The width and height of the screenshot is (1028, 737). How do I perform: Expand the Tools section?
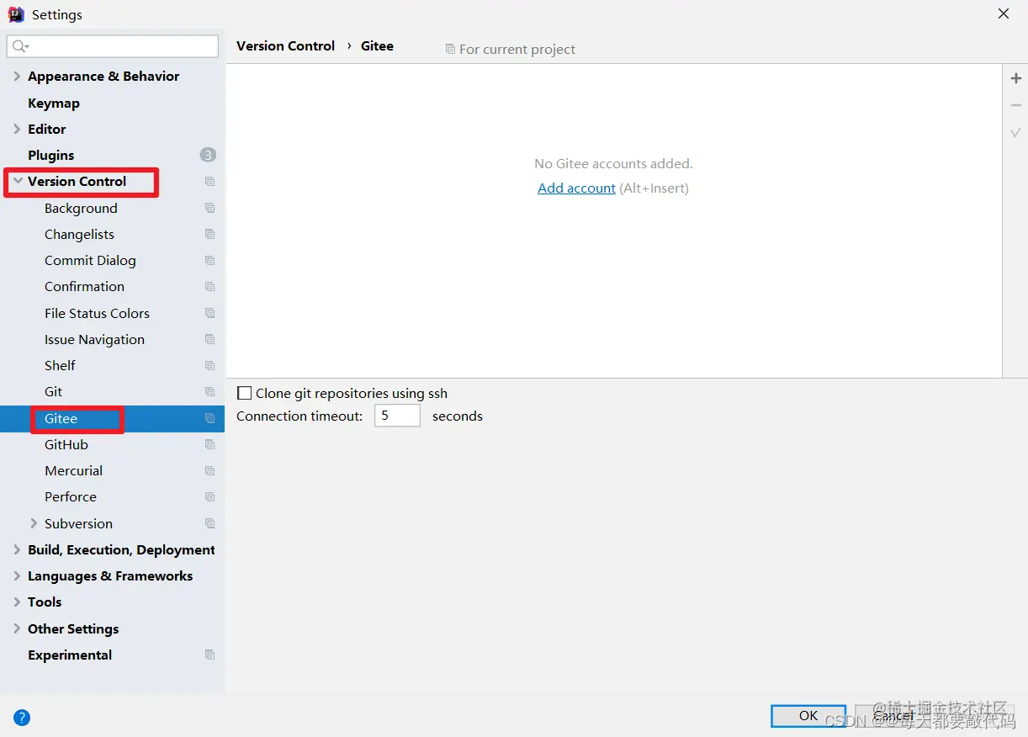(x=17, y=602)
